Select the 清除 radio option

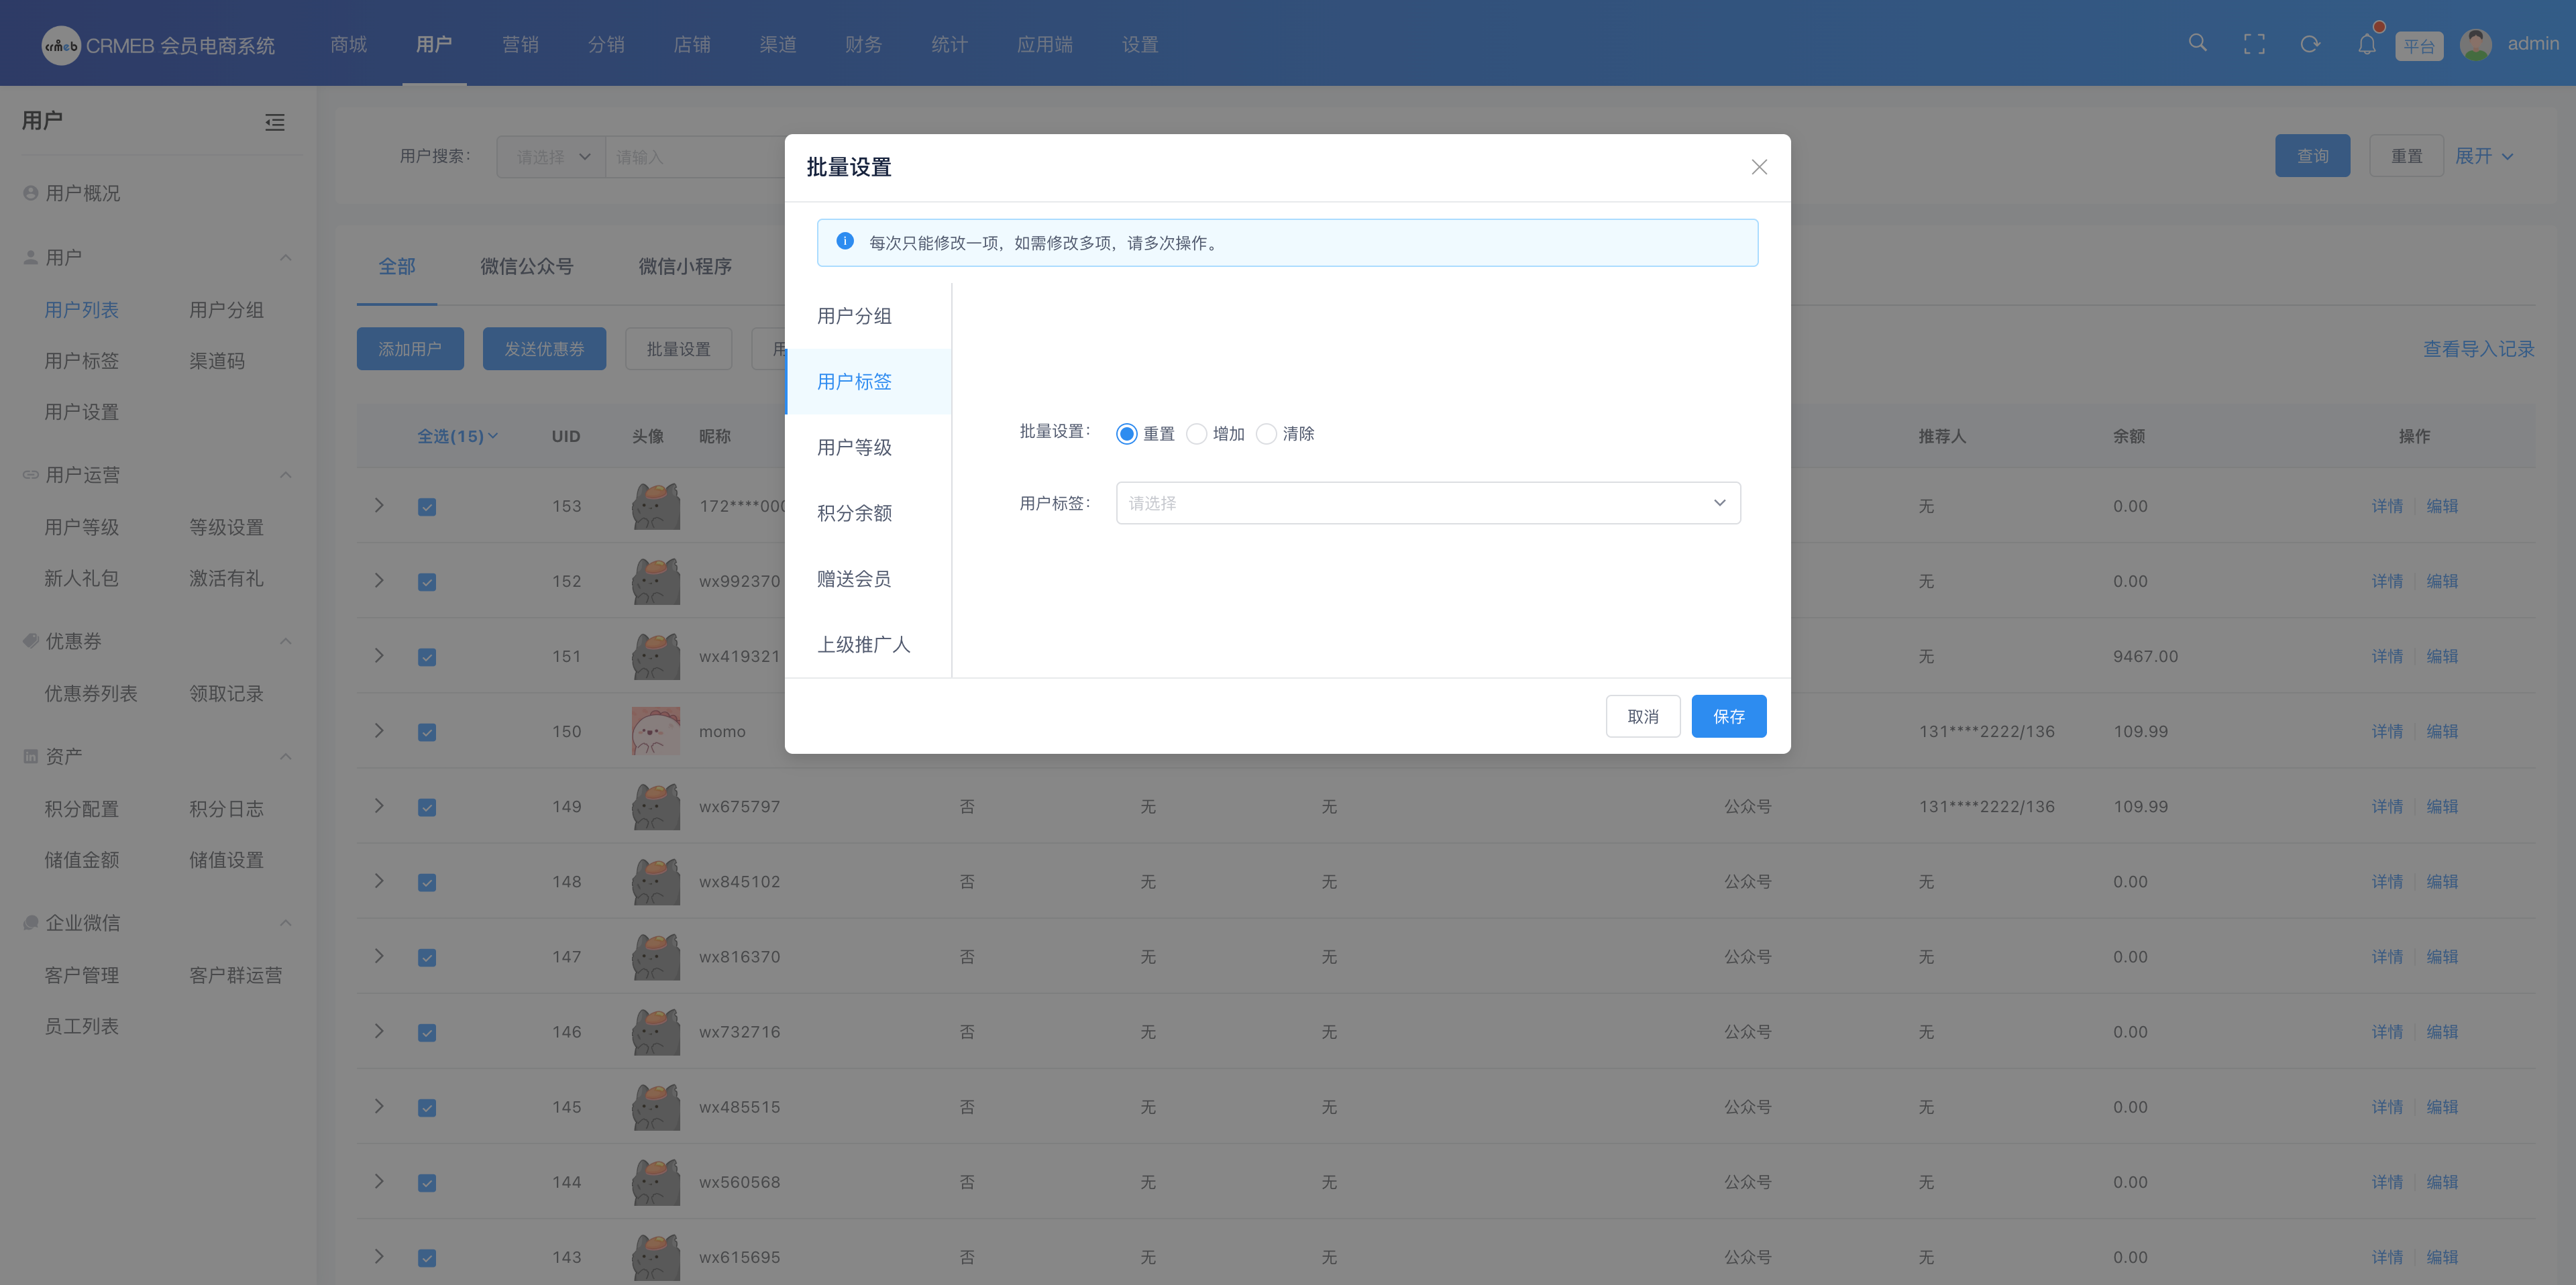coord(1267,434)
